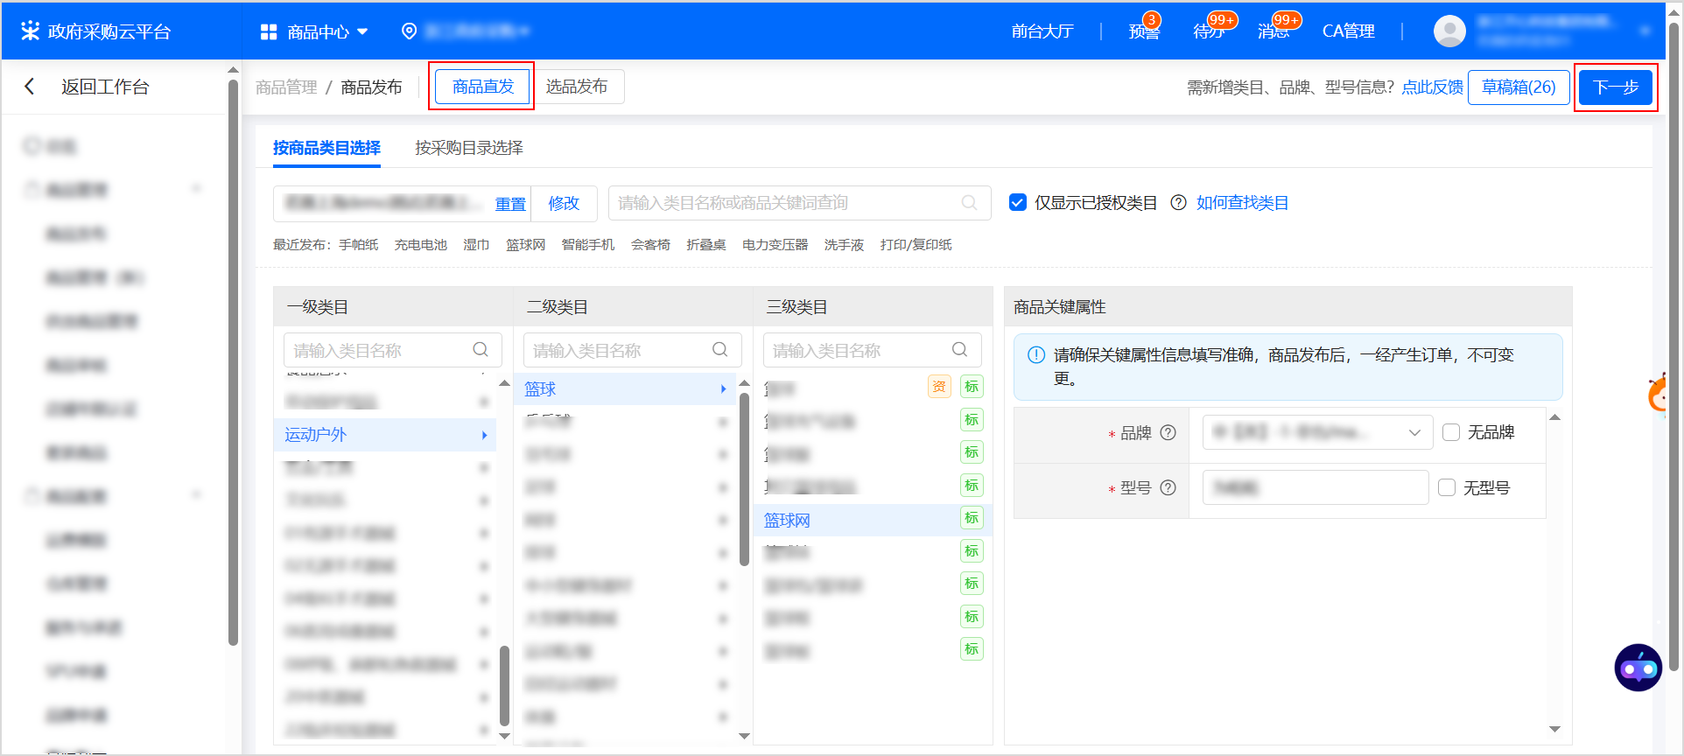This screenshot has height=756, width=1684.
Task: Open the 品牌 dropdown selector
Action: coord(1316,433)
